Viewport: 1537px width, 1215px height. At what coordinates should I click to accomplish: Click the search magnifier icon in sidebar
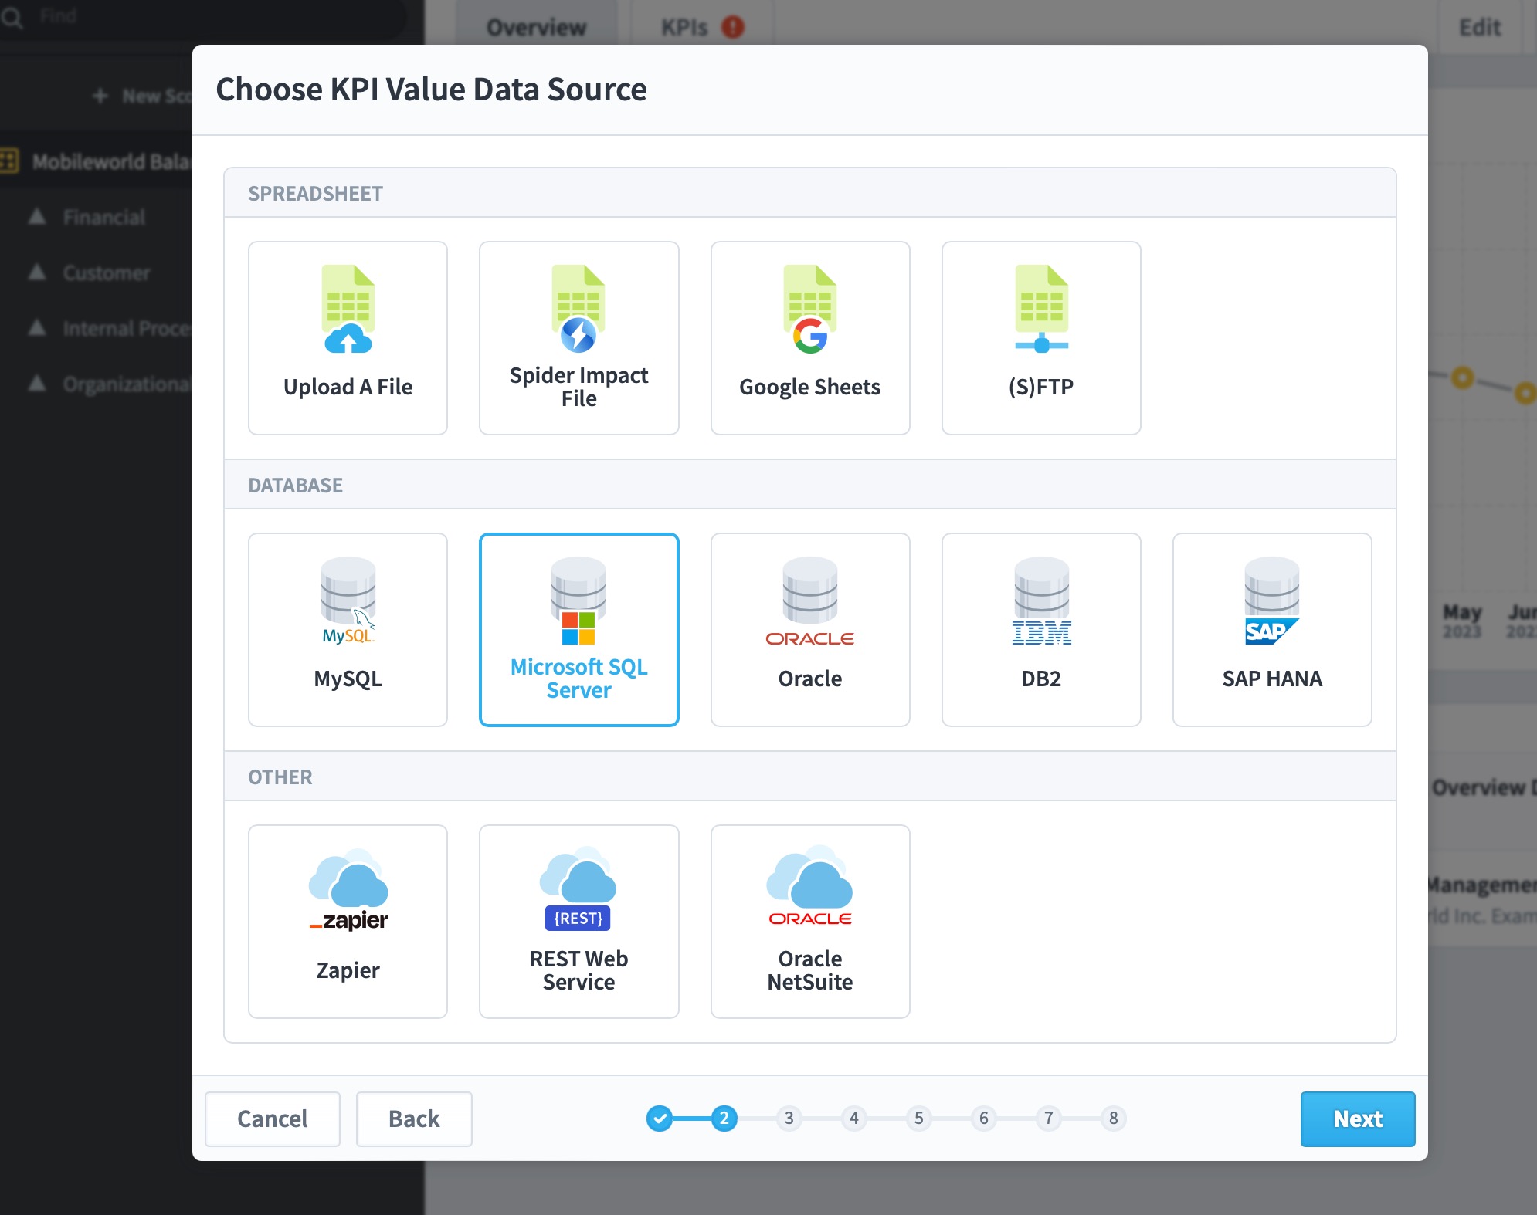(x=12, y=17)
